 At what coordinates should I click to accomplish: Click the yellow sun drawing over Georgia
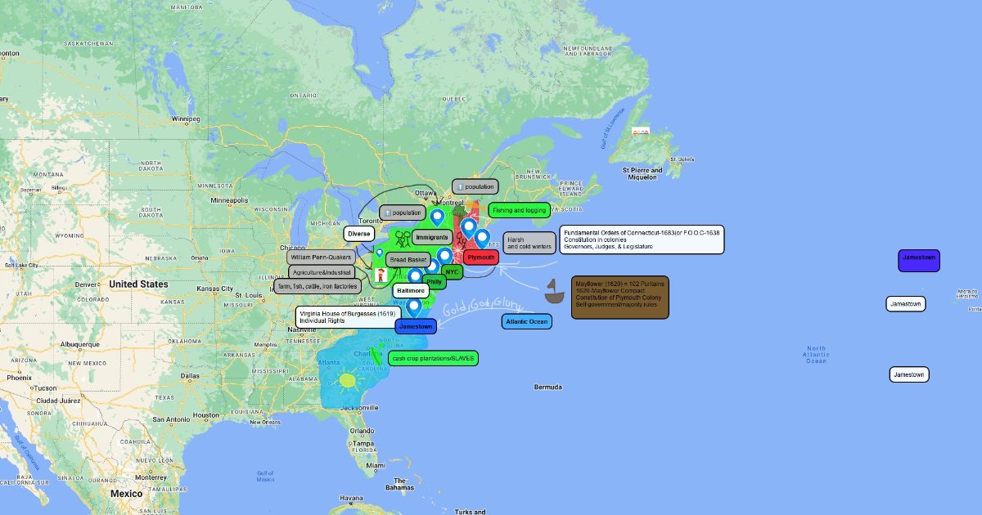coord(348,380)
